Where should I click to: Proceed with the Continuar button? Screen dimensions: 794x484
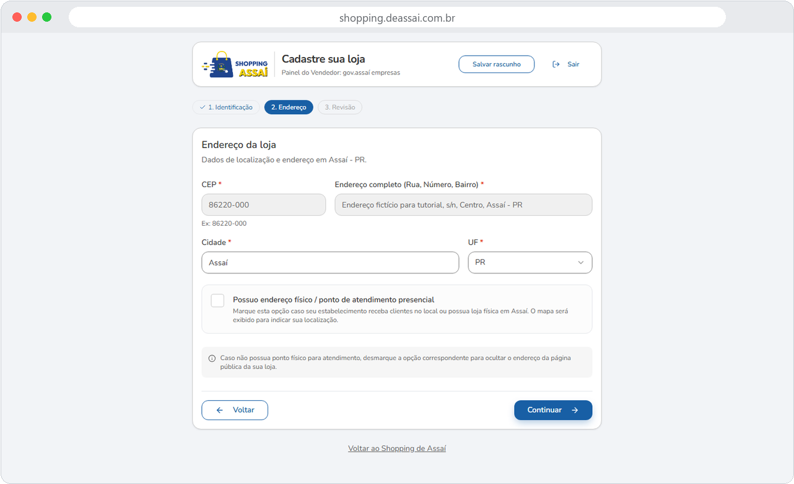[553, 410]
